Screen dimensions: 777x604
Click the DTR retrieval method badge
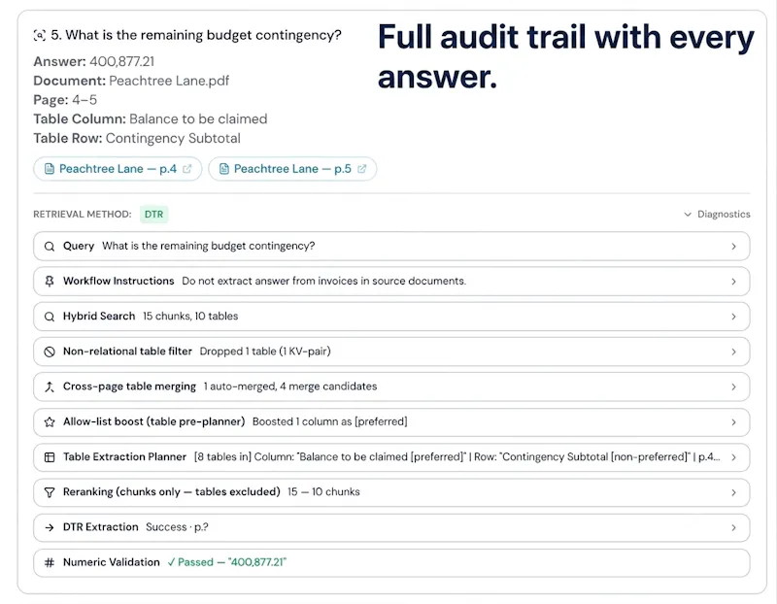tap(154, 214)
